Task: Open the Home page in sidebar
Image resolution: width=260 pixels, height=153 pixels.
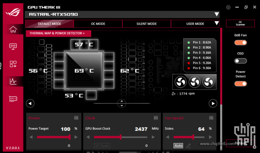Action: (13, 29)
